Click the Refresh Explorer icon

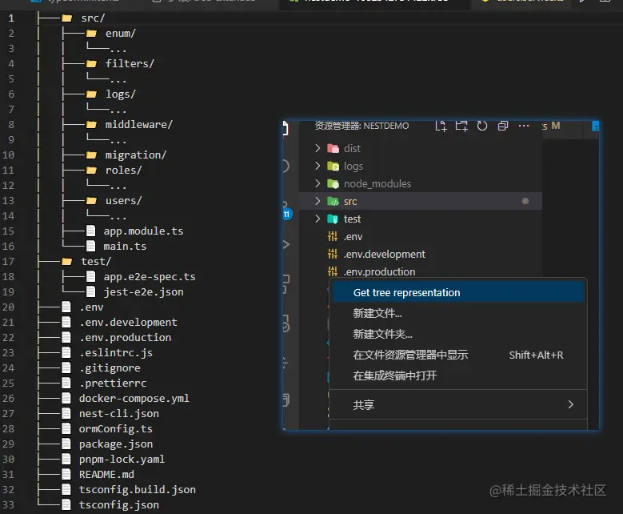tap(482, 126)
